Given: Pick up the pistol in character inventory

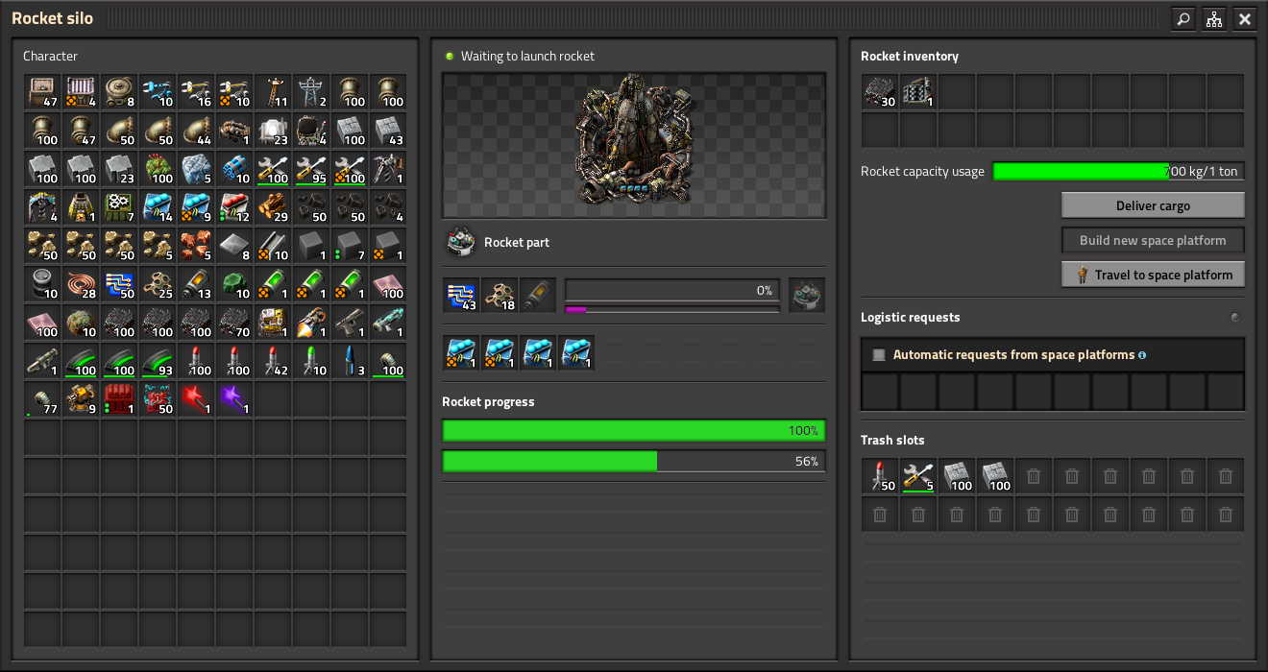Looking at the screenshot, I should tap(350, 323).
